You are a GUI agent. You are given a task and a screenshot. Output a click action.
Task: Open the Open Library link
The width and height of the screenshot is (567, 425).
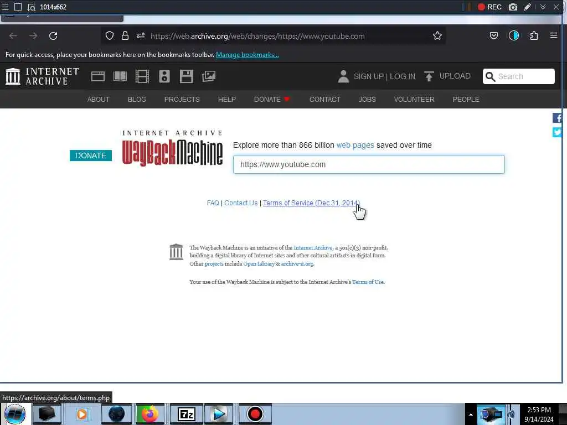pyautogui.click(x=259, y=263)
